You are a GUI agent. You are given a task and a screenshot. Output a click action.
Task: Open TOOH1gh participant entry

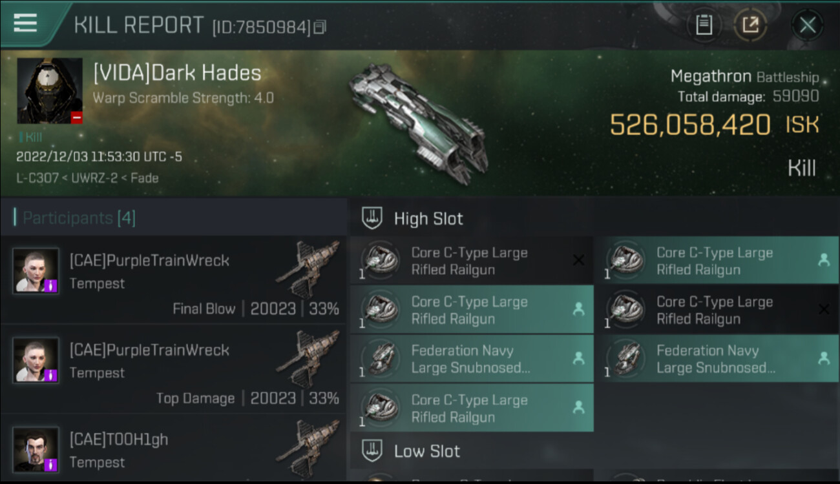173,450
